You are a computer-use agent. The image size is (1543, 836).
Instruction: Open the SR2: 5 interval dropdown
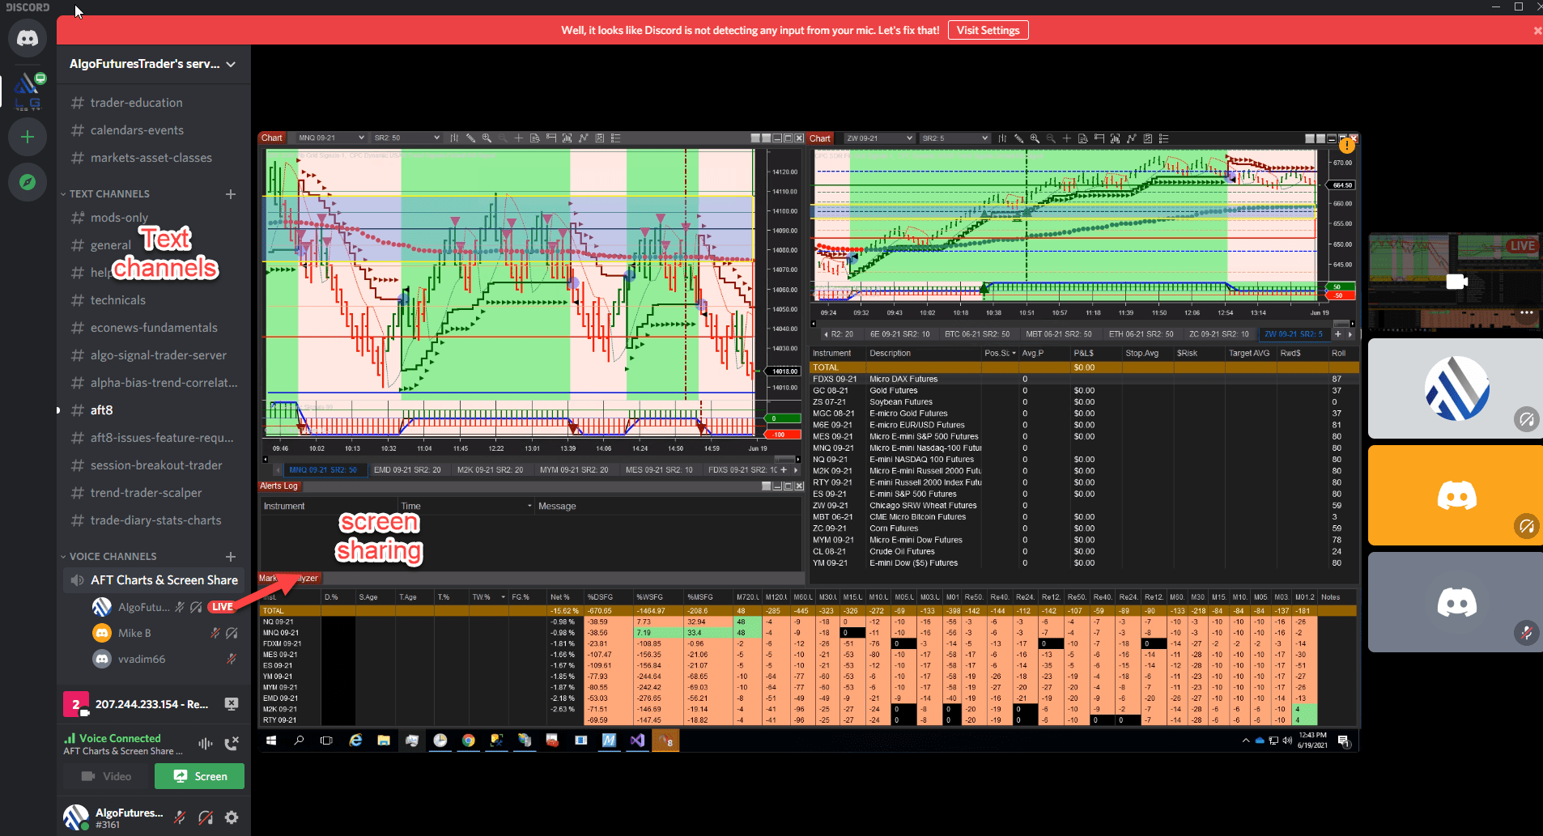pyautogui.click(x=954, y=138)
